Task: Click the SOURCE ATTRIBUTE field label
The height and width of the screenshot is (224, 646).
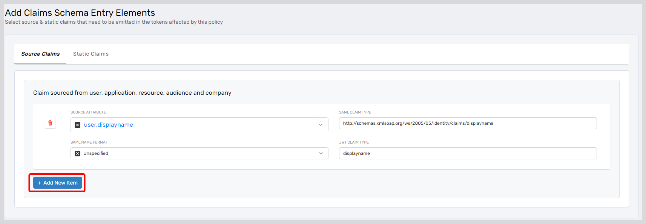Action: click(88, 112)
